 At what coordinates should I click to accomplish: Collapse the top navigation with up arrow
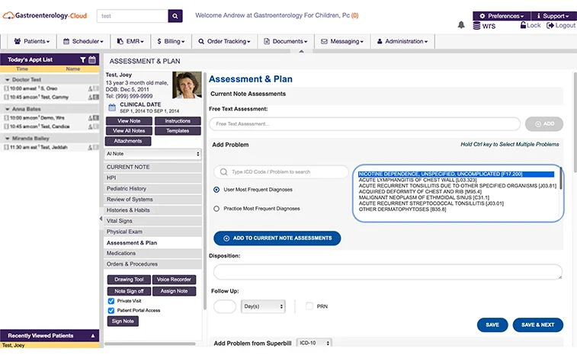[x=301, y=51]
